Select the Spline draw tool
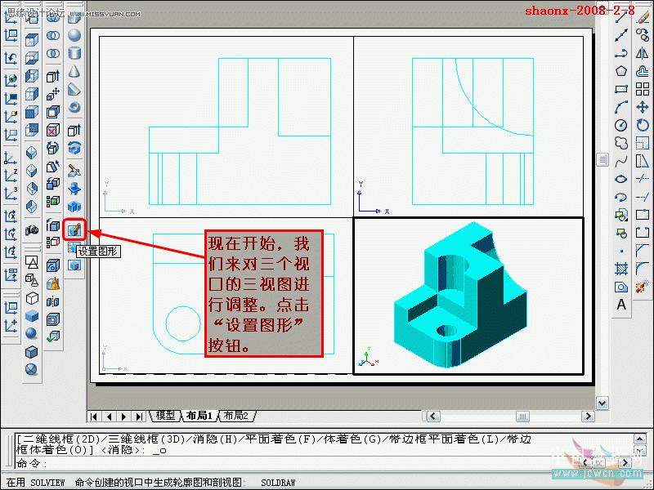The width and height of the screenshot is (654, 490). point(621,161)
